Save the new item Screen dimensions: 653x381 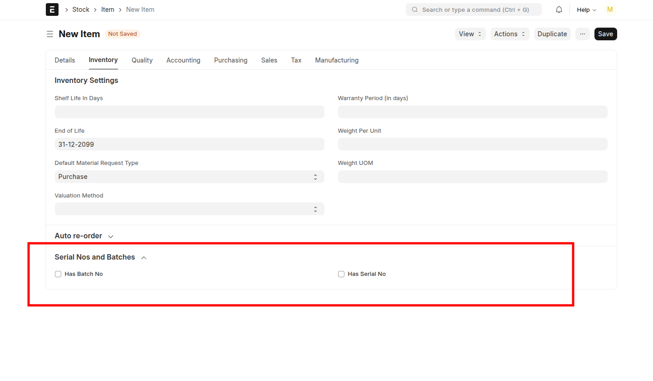(605, 34)
